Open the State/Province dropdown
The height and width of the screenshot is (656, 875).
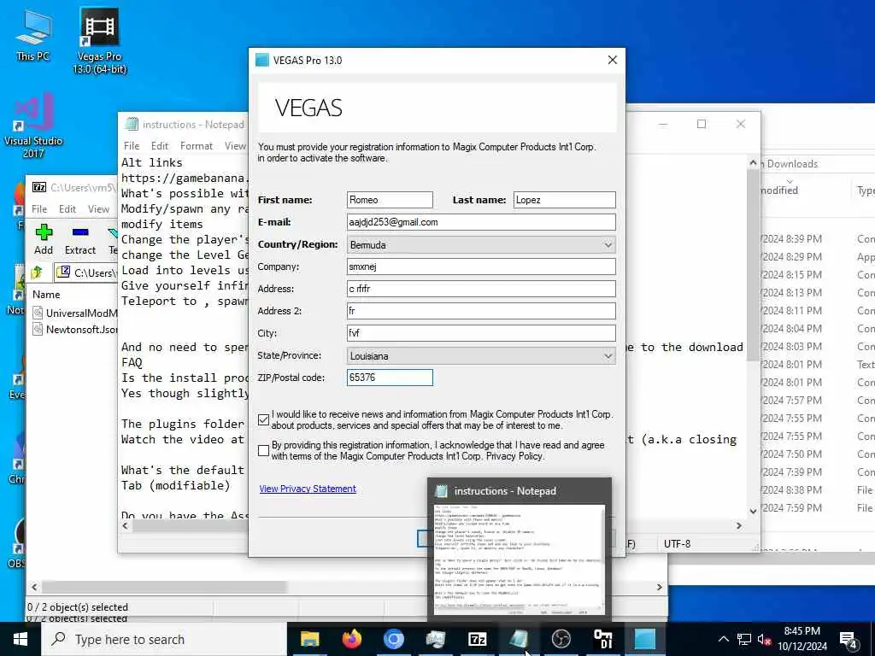tap(481, 356)
